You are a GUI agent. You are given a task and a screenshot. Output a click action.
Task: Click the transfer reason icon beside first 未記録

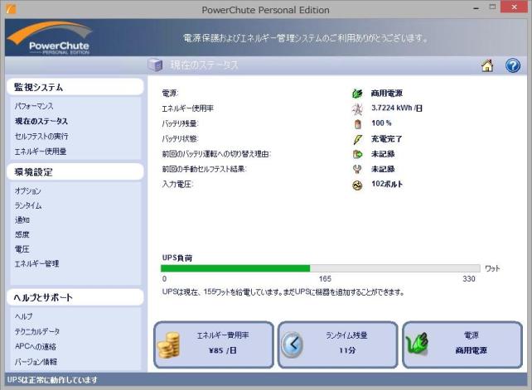tap(357, 154)
